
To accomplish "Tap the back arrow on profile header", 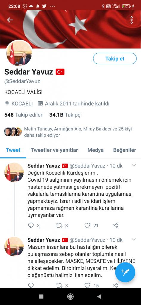I will 10,20.
